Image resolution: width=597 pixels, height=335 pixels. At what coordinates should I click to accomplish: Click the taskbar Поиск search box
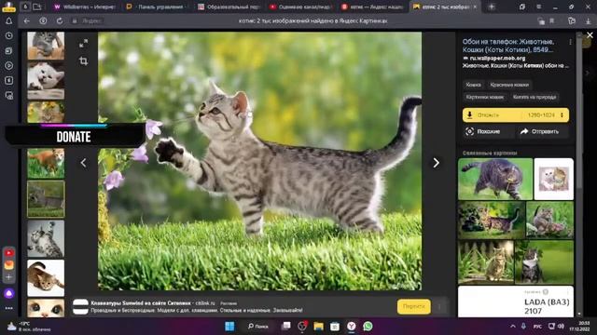pos(258,327)
